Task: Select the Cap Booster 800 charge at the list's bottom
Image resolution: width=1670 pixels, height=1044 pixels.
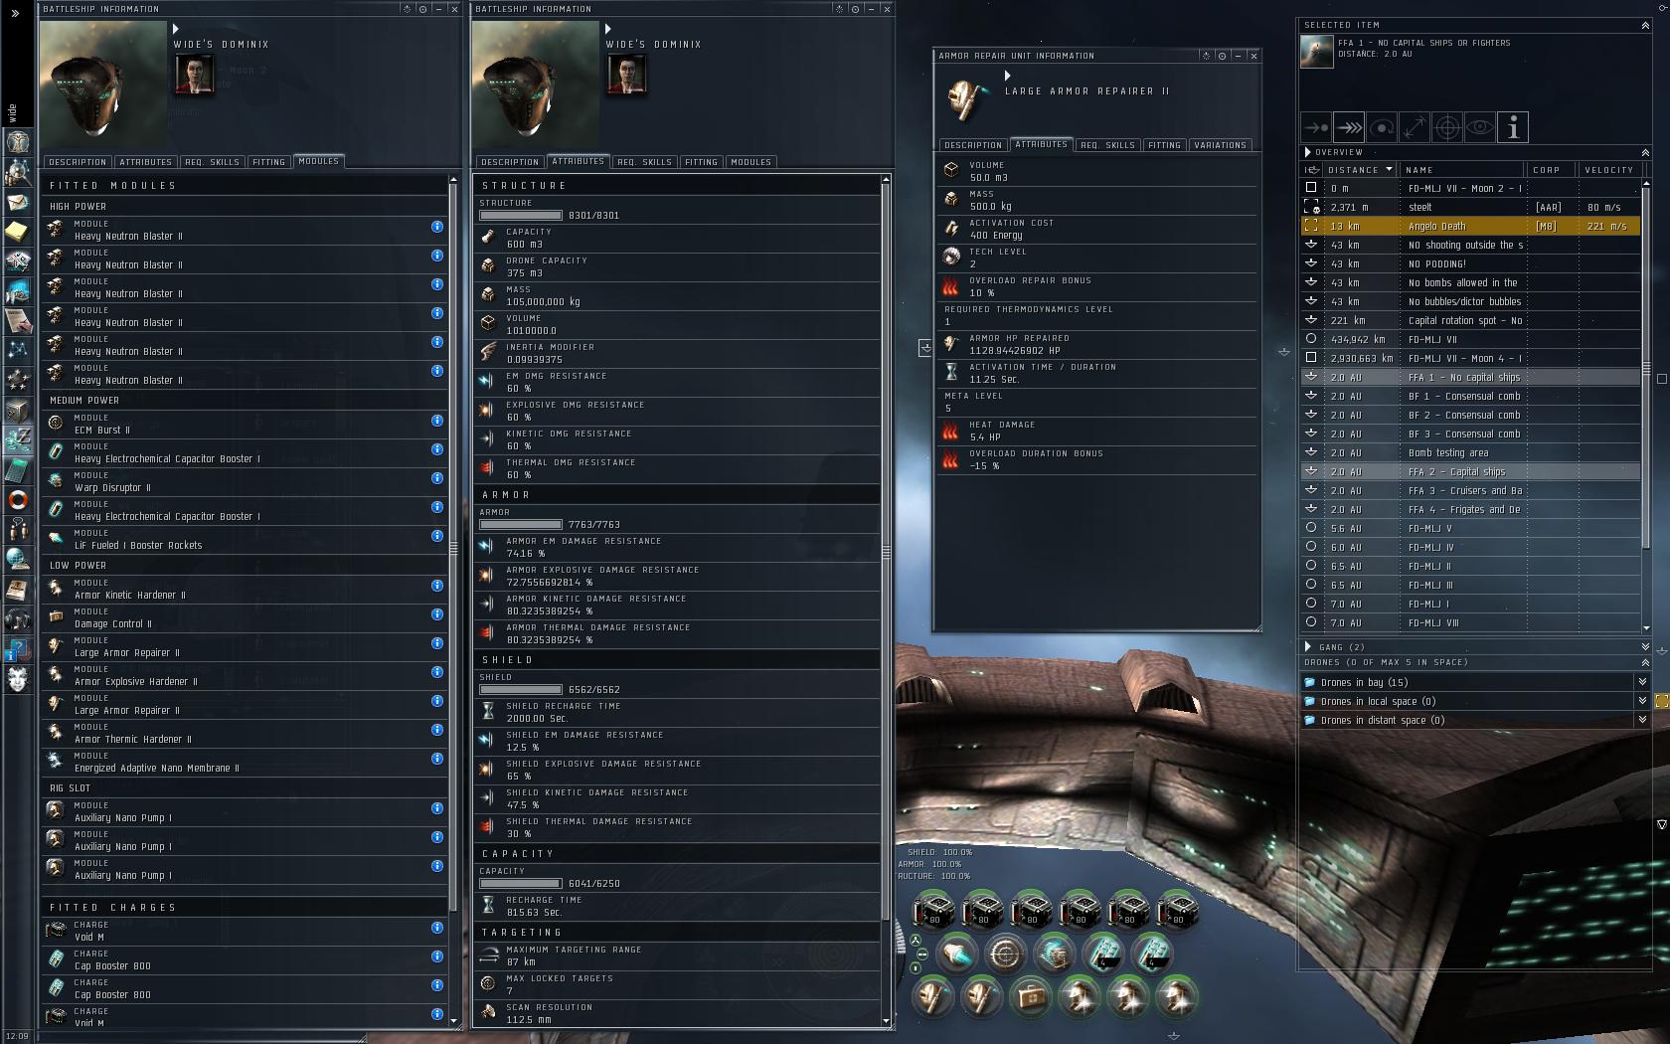Action: 245,989
